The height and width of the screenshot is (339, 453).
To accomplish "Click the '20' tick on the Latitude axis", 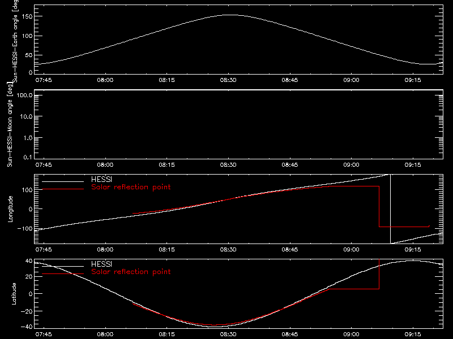I will click(x=29, y=277).
